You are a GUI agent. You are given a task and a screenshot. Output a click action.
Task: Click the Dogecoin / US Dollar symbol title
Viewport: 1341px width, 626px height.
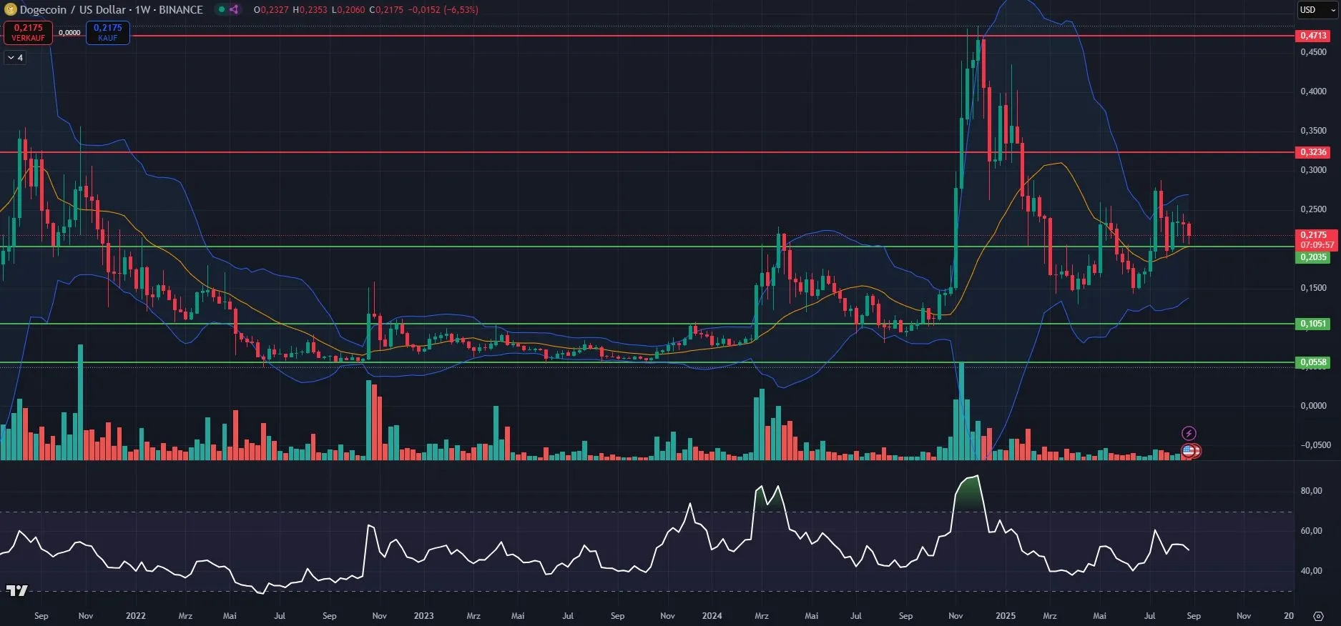pyautogui.click(x=72, y=9)
